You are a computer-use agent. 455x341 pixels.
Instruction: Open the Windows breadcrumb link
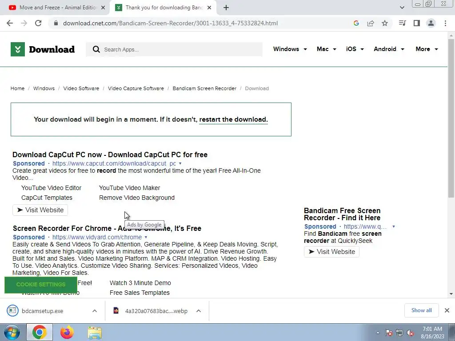tap(44, 88)
